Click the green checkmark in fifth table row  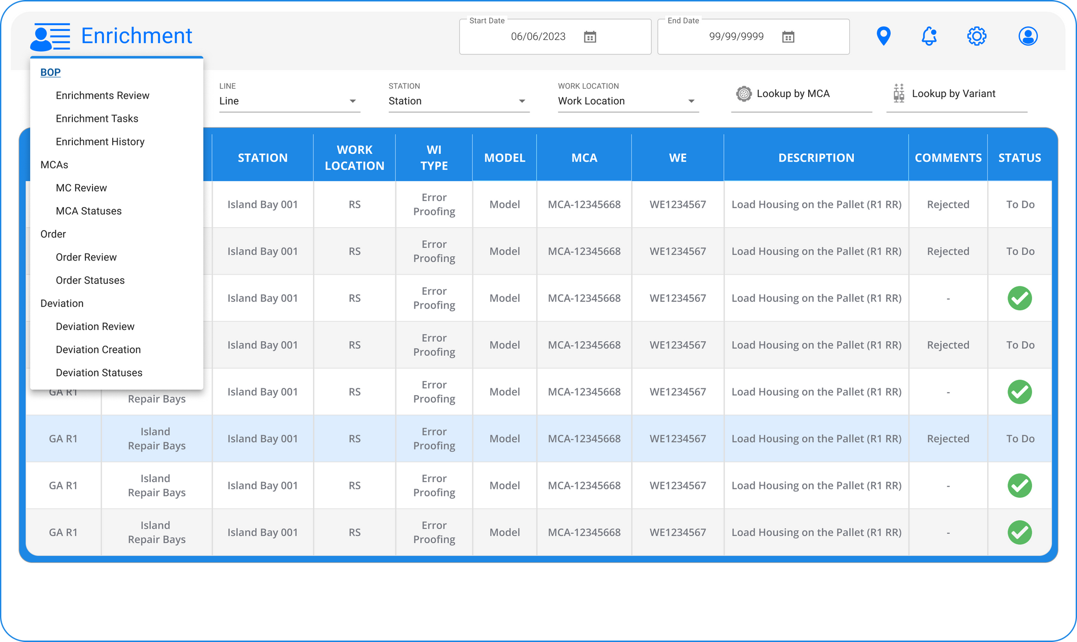coord(1020,392)
